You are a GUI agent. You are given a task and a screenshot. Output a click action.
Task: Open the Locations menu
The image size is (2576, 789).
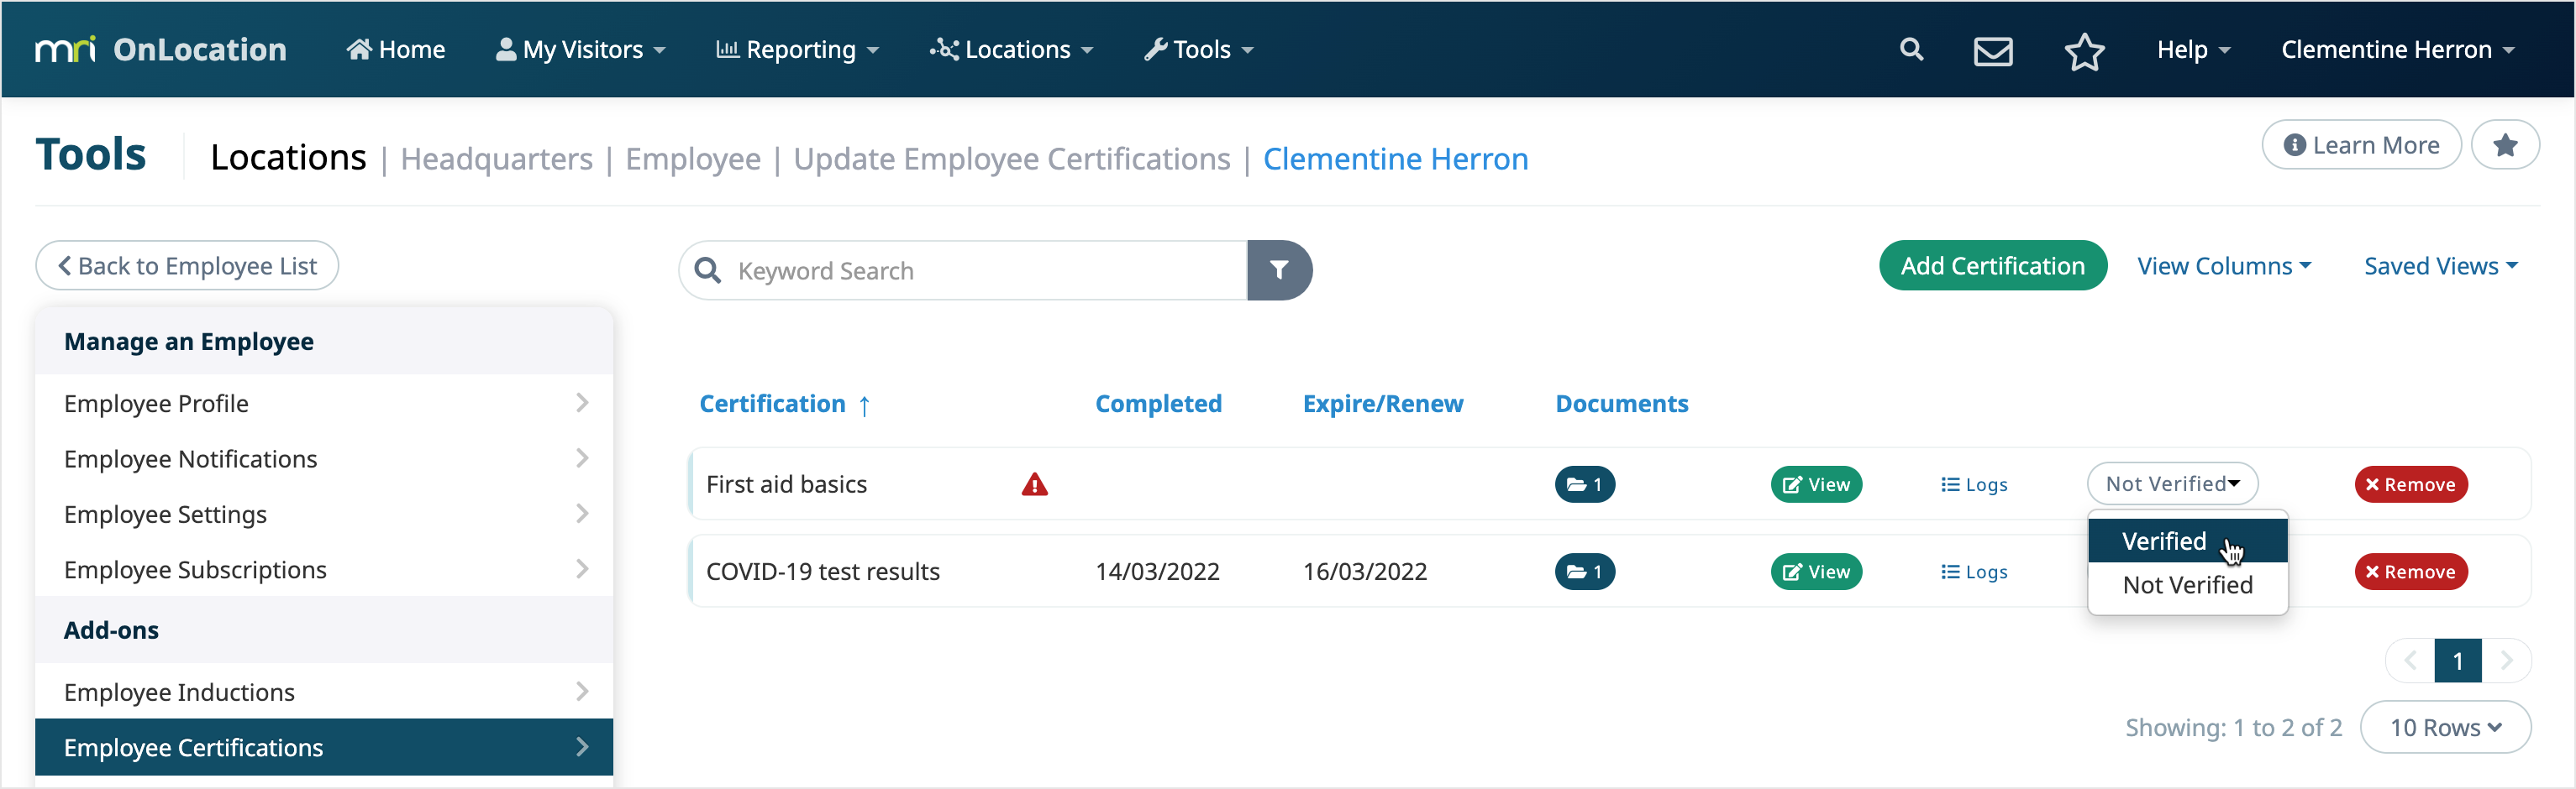(x=1011, y=49)
